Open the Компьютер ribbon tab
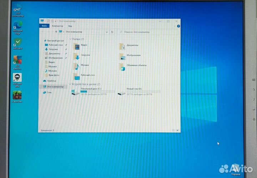Screen dimensions: 257x178 (57, 26)
